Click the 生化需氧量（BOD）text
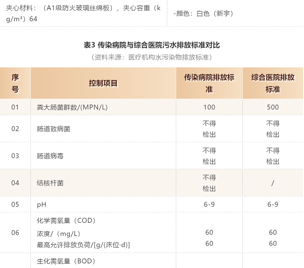The image size is (304, 268). coord(67,262)
